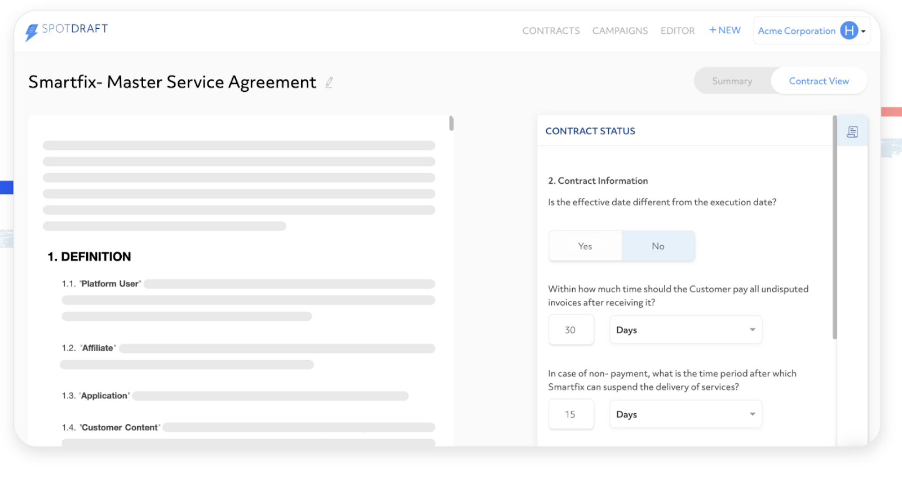Image resolution: width=902 pixels, height=482 pixels.
Task: Click the document pane scrollbar
Action: click(452, 123)
